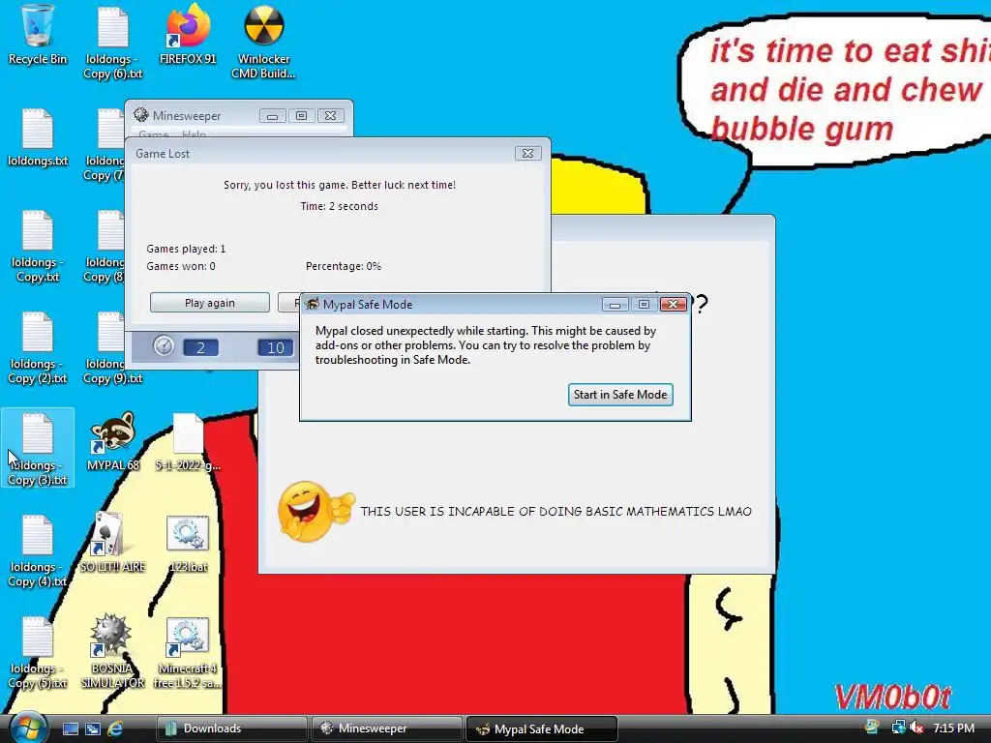The height and width of the screenshot is (743, 991).
Task: Click the Minesweeper clock timer icon
Action: click(x=164, y=345)
